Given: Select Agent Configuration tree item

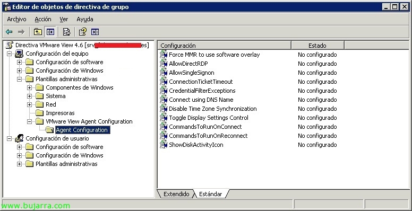Looking at the screenshot, I should coord(82,130).
